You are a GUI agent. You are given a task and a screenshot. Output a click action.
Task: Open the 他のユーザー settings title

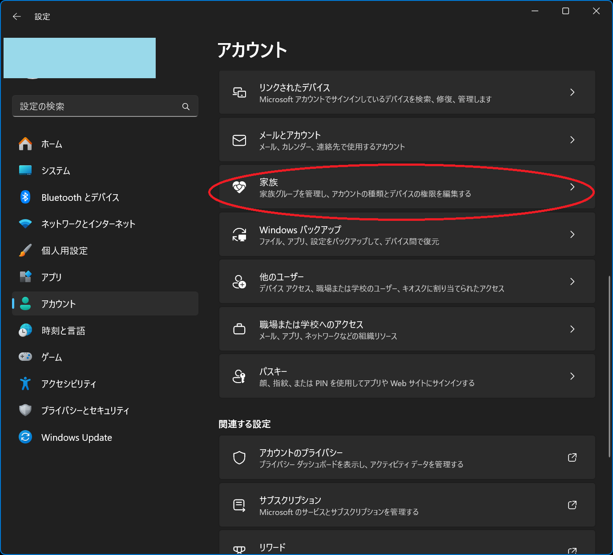click(x=282, y=277)
